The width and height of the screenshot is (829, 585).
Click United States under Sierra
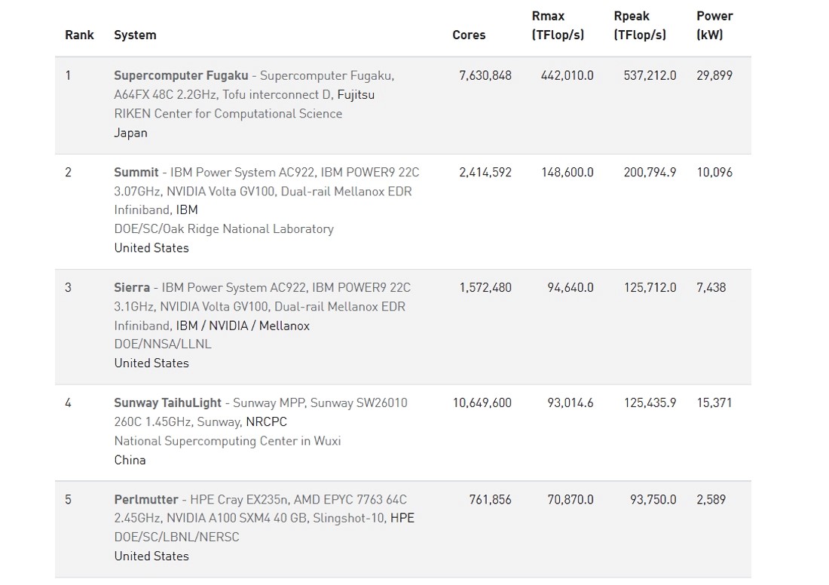click(151, 363)
